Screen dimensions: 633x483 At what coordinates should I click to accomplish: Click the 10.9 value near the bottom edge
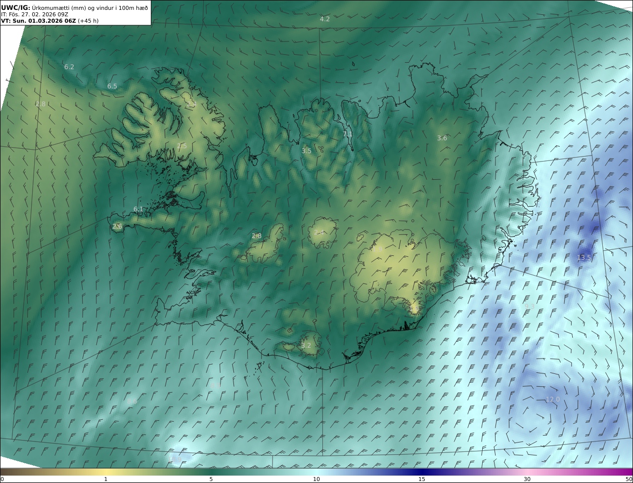pyautogui.click(x=176, y=459)
